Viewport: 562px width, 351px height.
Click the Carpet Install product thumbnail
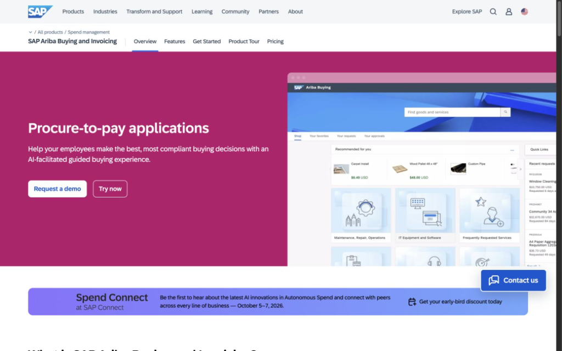pos(341,169)
